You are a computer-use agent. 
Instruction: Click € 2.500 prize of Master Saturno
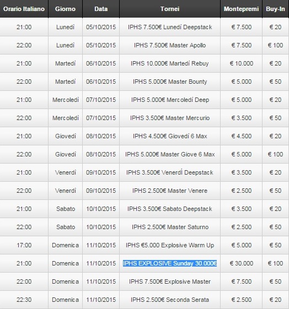click(x=241, y=227)
